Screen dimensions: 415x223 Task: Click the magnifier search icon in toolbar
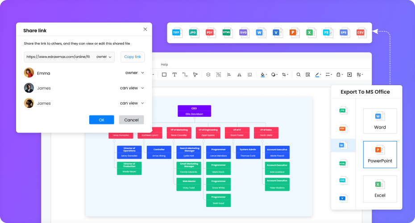pyautogui.click(x=299, y=75)
